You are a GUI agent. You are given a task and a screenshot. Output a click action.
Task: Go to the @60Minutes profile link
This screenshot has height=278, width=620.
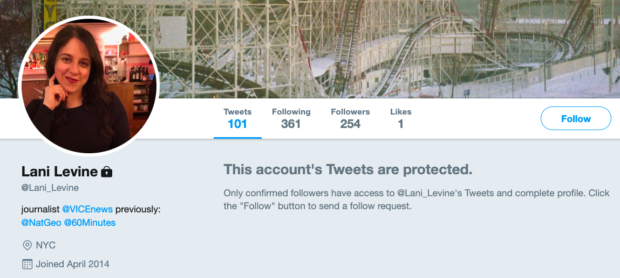pyautogui.click(x=90, y=222)
